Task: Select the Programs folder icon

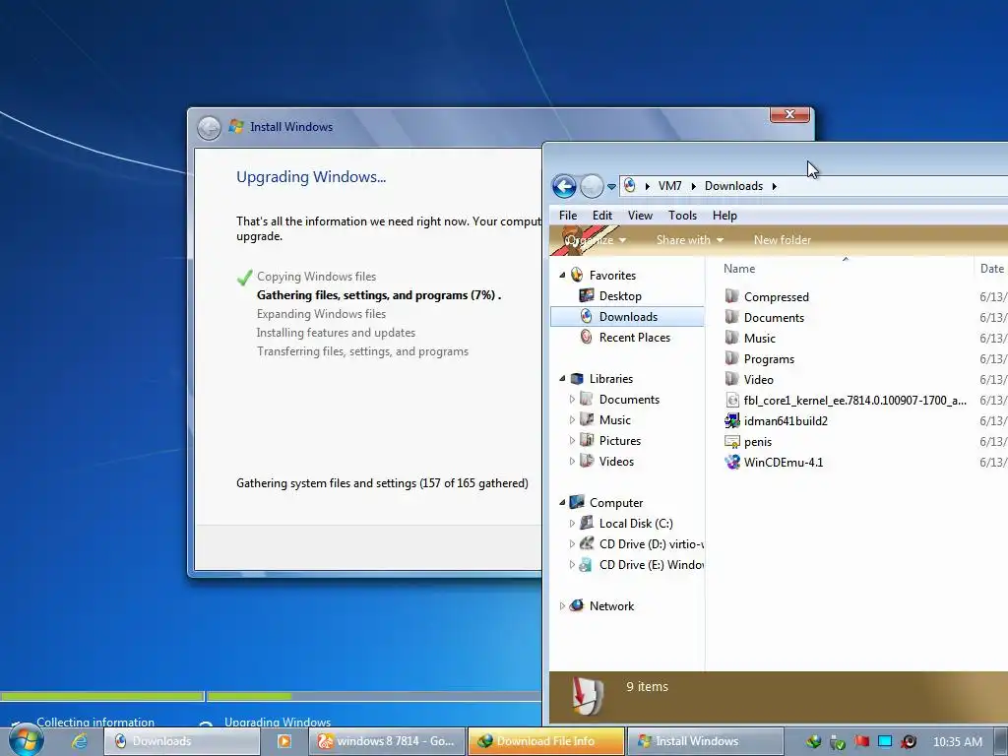Action: [731, 358]
